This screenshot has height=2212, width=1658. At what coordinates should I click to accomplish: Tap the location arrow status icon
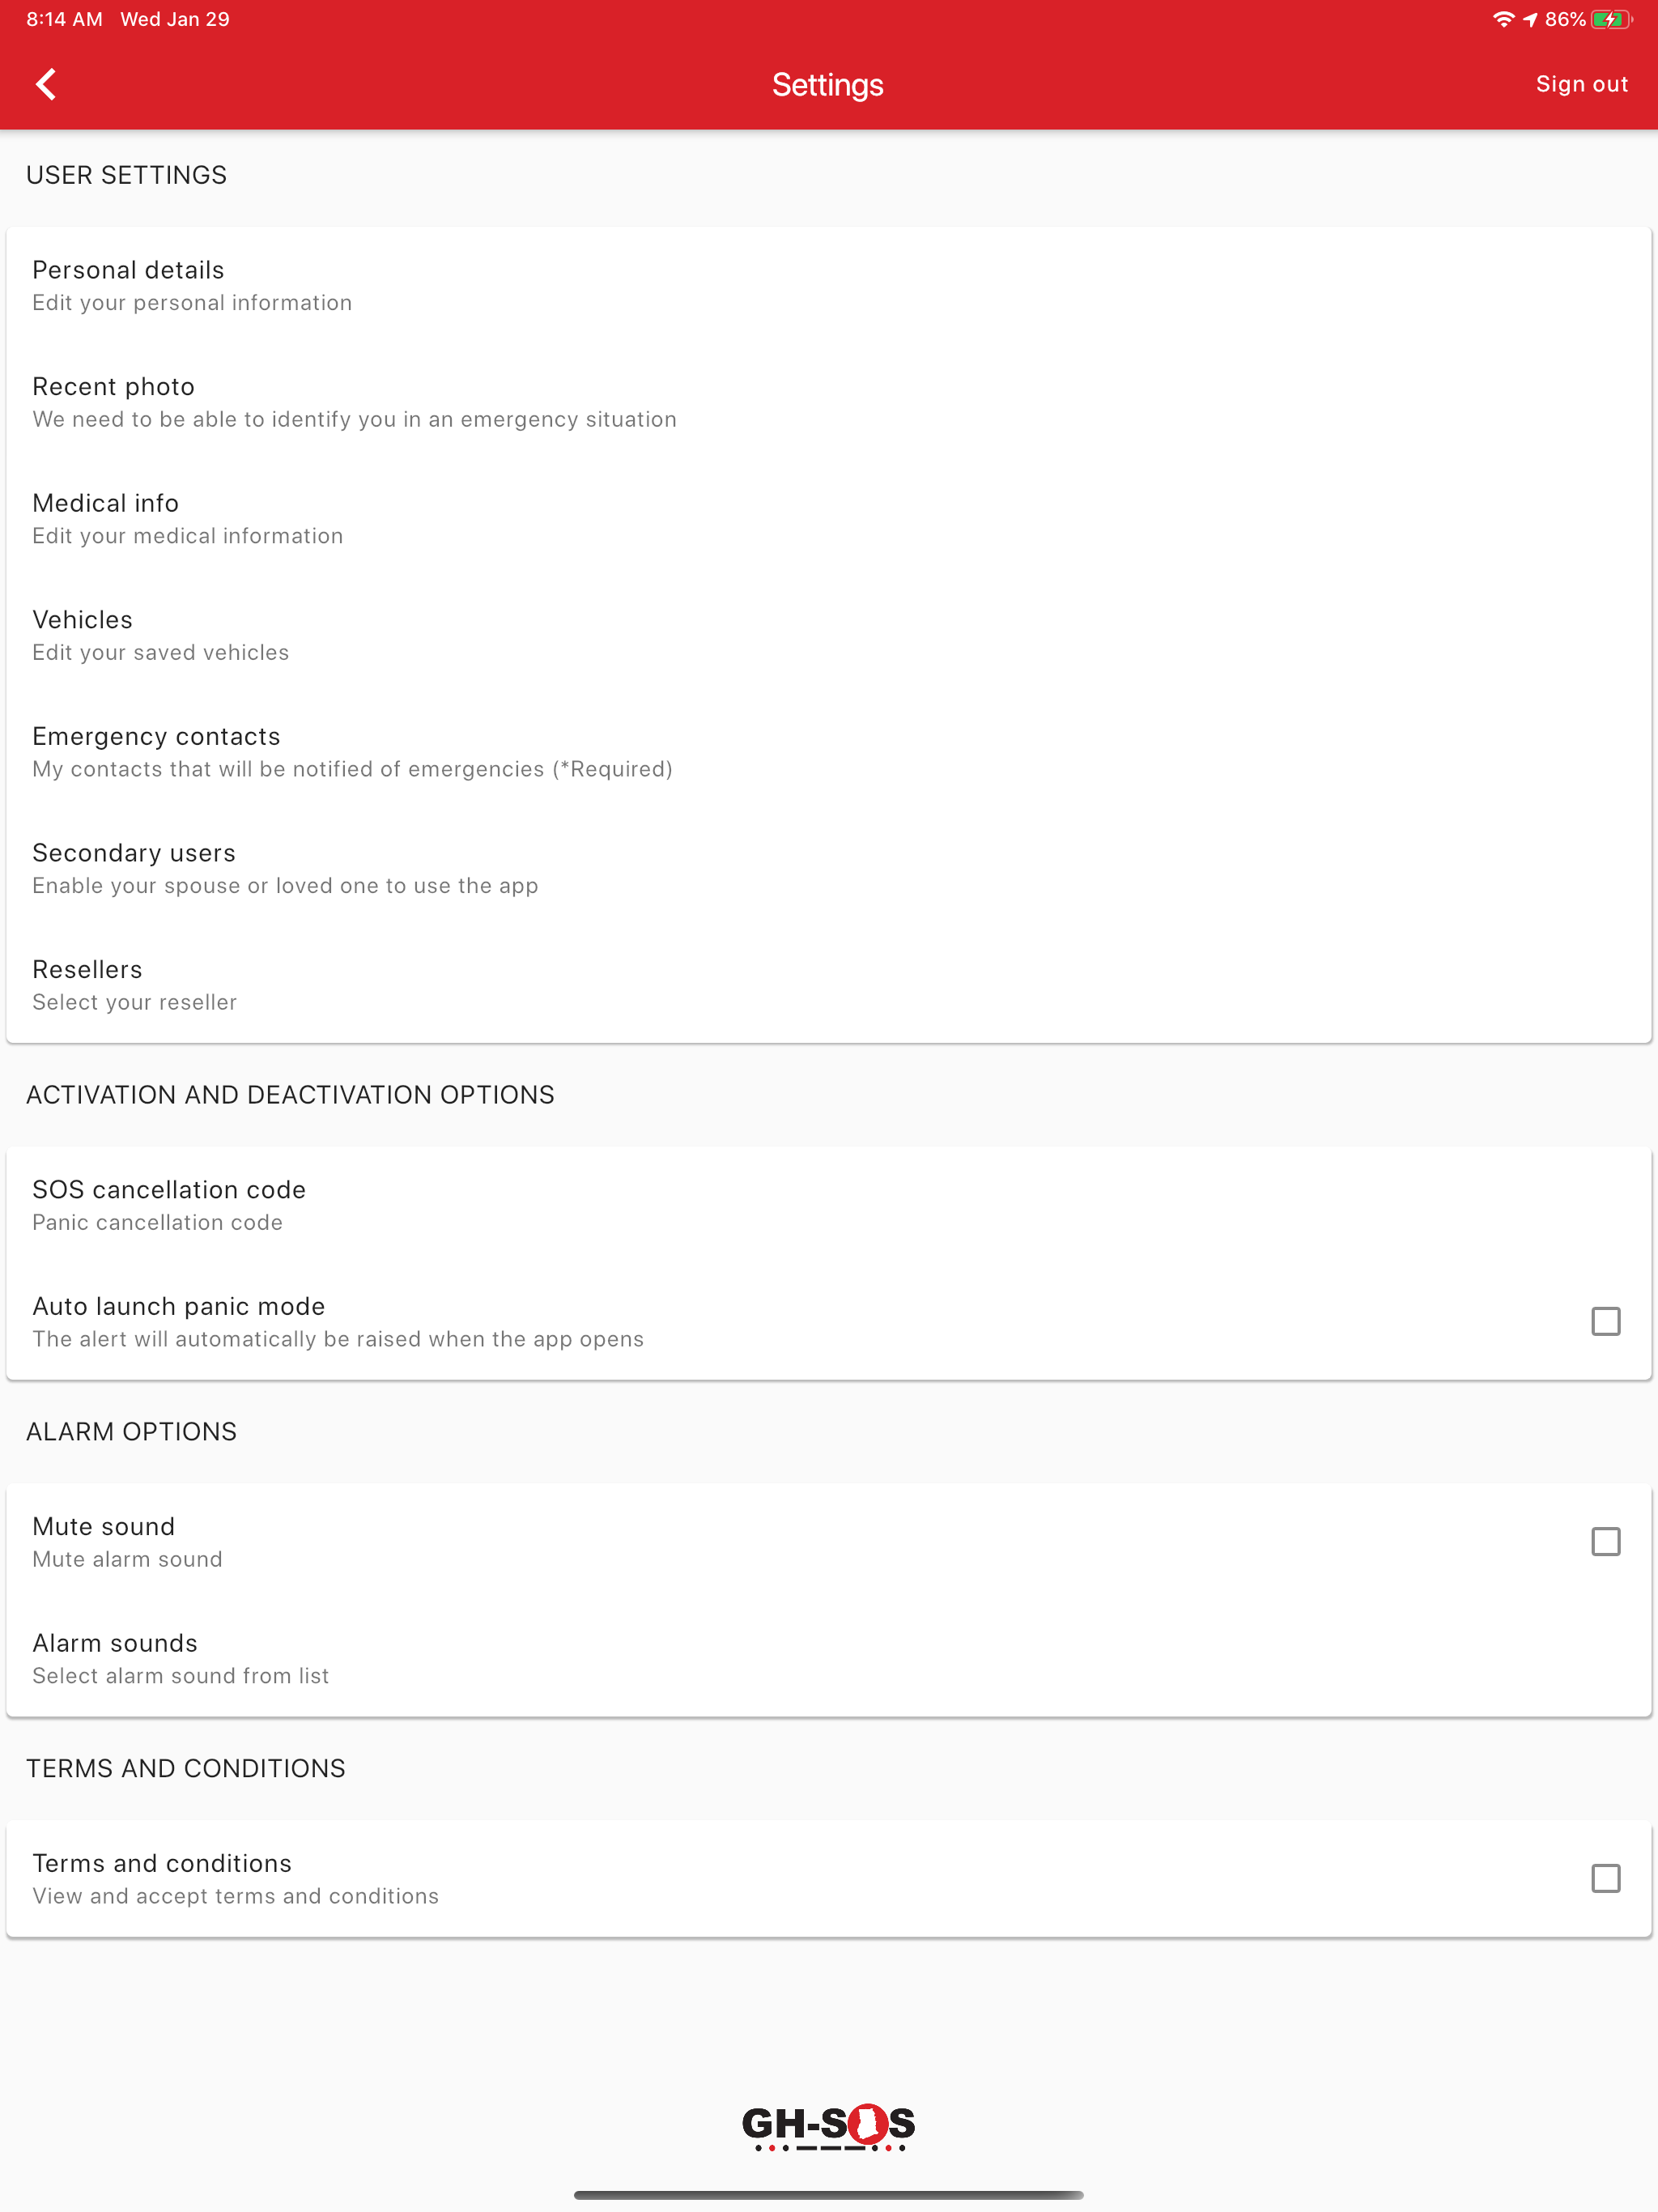click(x=1530, y=20)
